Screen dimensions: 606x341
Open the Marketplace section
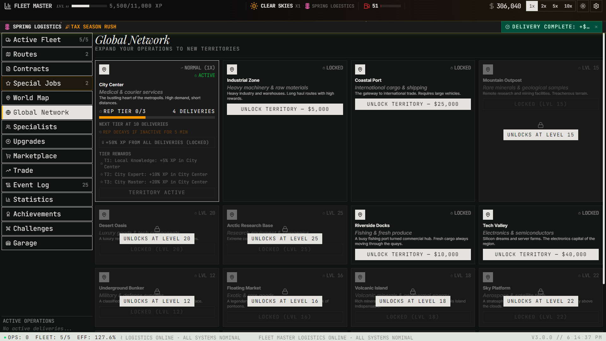click(47, 156)
